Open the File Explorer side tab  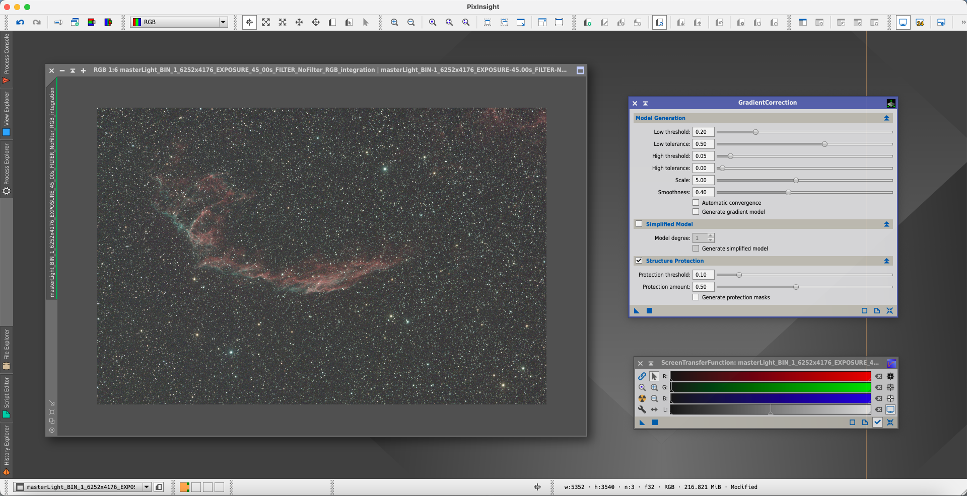(7, 350)
